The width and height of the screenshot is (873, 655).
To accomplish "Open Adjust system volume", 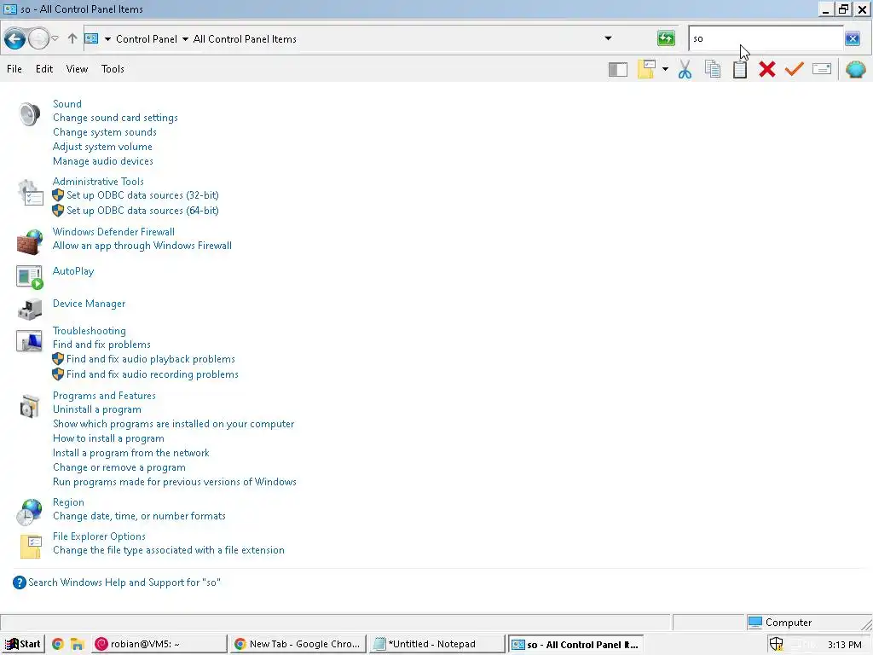I will pos(102,147).
